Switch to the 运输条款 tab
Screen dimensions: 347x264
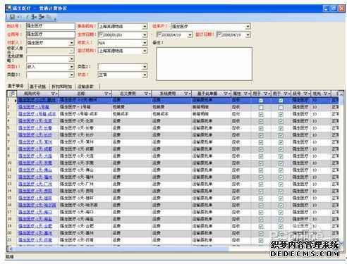coord(85,87)
